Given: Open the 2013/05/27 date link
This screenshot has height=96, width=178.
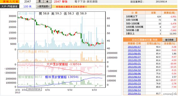Looking at the screenshot, I should (x=134, y=57).
